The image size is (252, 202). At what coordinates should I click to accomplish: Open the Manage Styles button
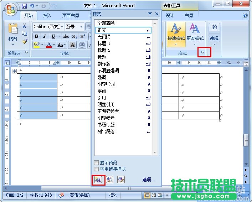(121, 180)
